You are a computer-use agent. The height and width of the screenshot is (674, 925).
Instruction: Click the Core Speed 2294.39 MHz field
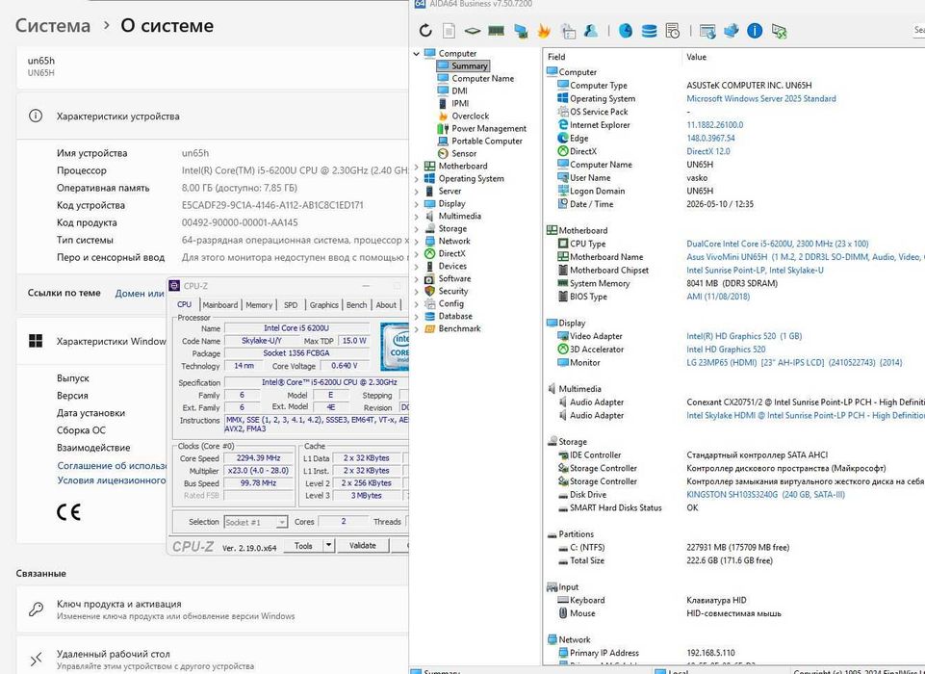258,458
